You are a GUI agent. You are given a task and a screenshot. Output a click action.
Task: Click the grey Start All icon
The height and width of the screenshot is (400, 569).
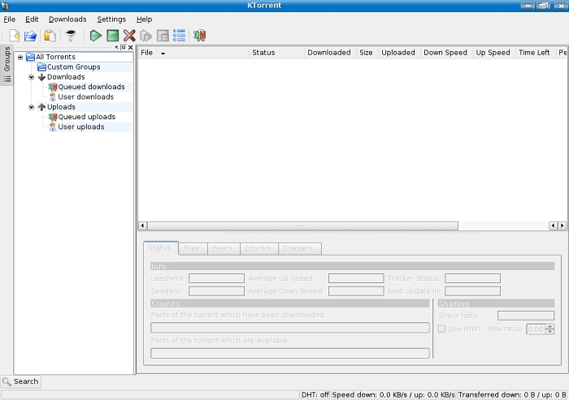click(x=146, y=36)
